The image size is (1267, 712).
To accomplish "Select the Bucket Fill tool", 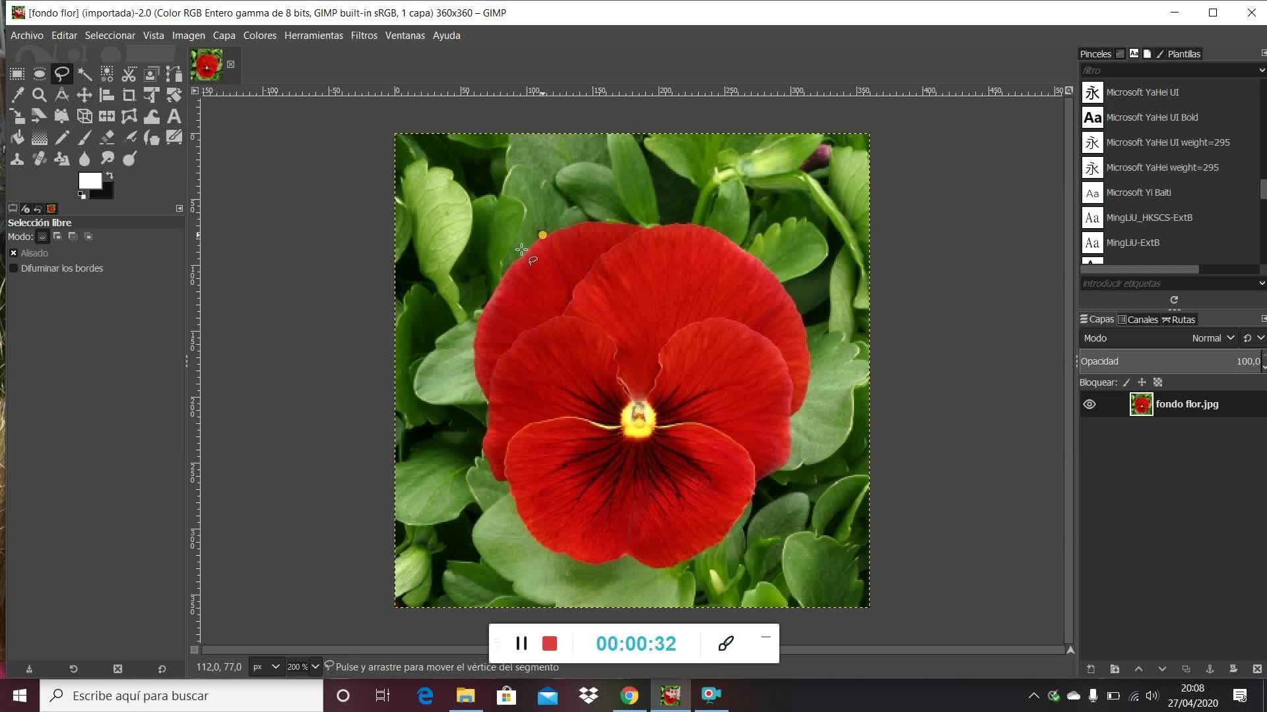I will click(18, 137).
